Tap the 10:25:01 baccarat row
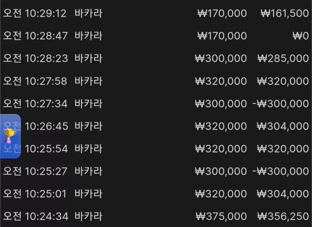This screenshot has width=312, height=227. click(x=156, y=194)
